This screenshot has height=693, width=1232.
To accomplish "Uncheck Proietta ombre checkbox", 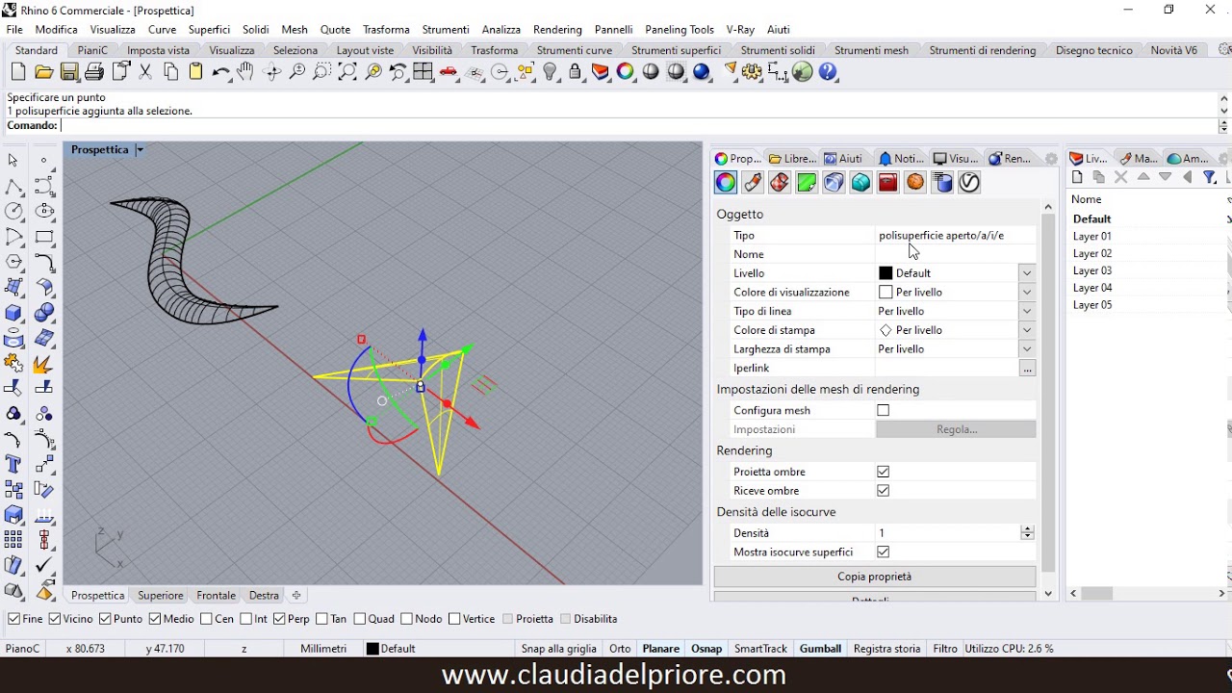I will pos(883,472).
